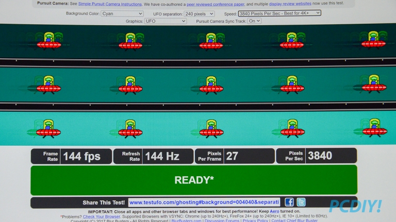Open the display review websites link
Image resolution: width=396 pixels, height=222 pixels.
[x=290, y=4]
